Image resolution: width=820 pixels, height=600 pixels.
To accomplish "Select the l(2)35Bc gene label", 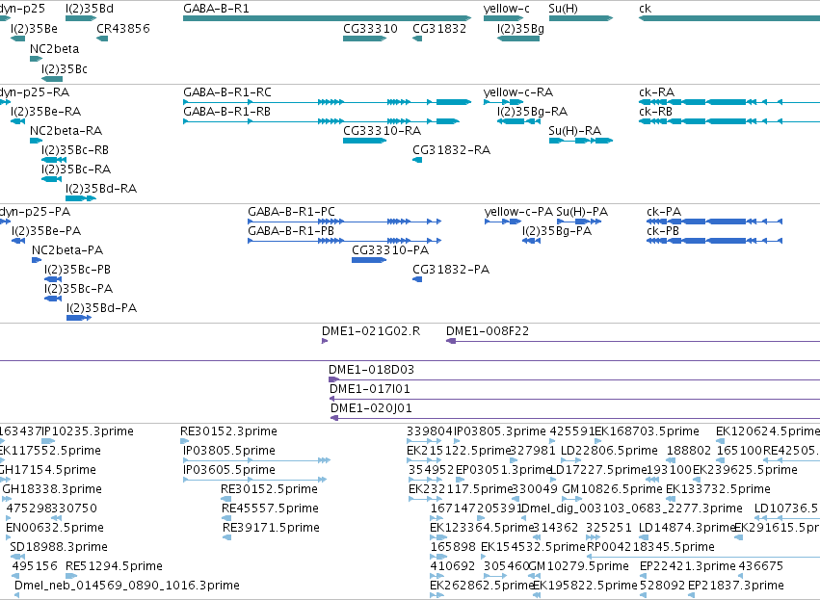I will pos(65,69).
